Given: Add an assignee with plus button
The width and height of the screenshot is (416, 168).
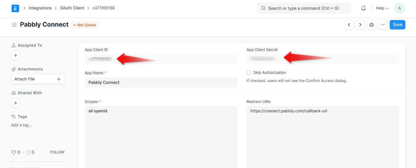Looking at the screenshot, I should pyautogui.click(x=16, y=55).
